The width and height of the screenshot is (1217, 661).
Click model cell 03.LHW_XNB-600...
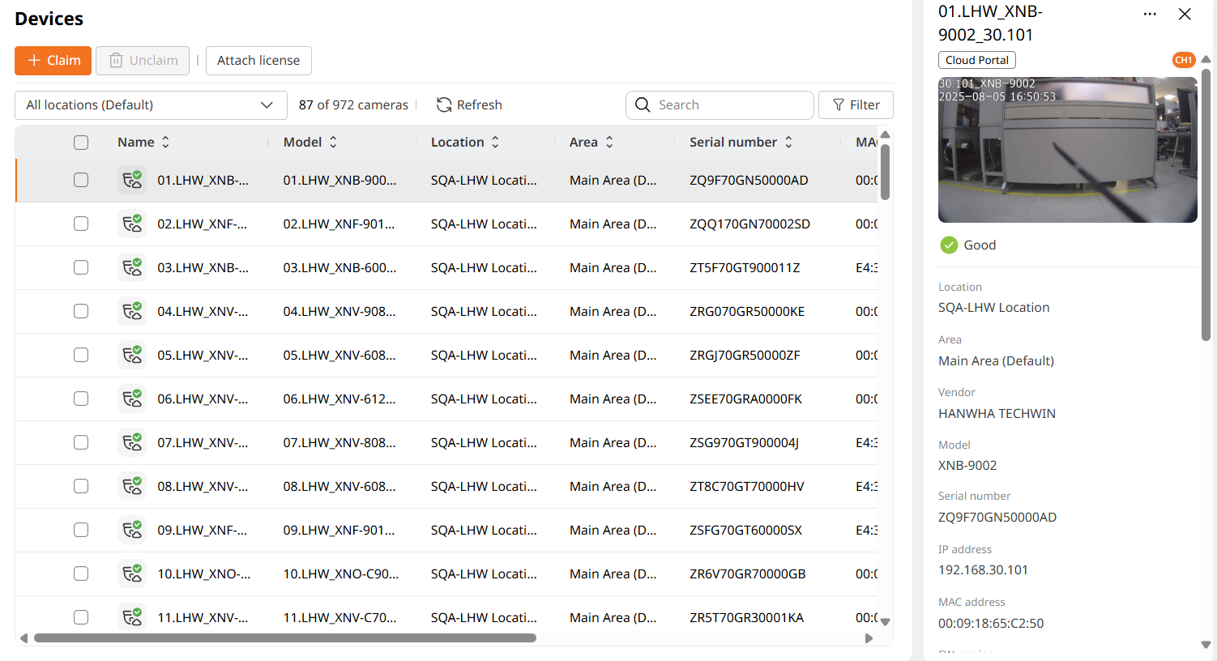[339, 267]
